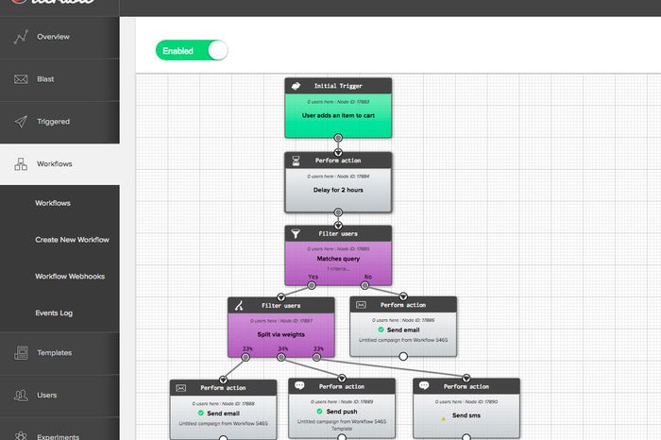
Task: Click the Users people icon
Action: [x=21, y=396]
